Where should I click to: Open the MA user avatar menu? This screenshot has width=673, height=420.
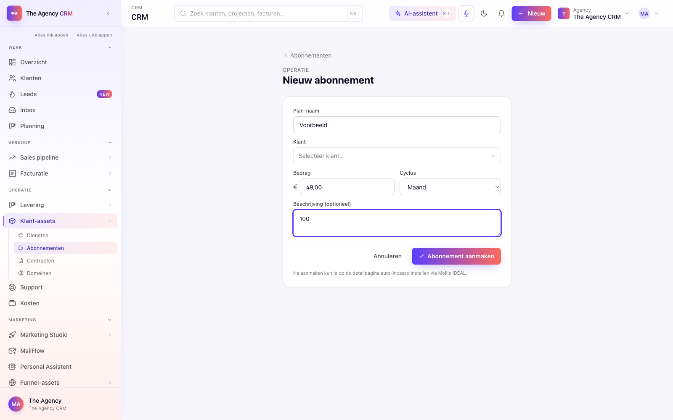pyautogui.click(x=649, y=13)
